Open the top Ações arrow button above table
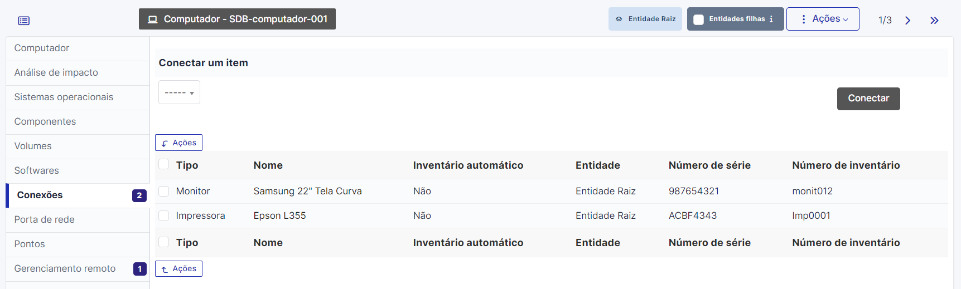 (178, 143)
